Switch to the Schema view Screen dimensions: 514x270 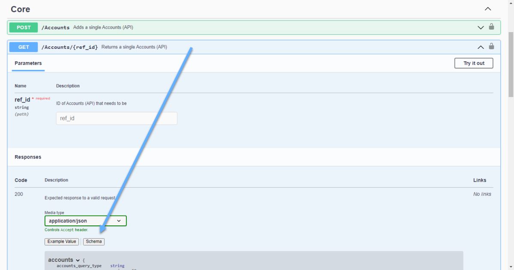(x=94, y=242)
